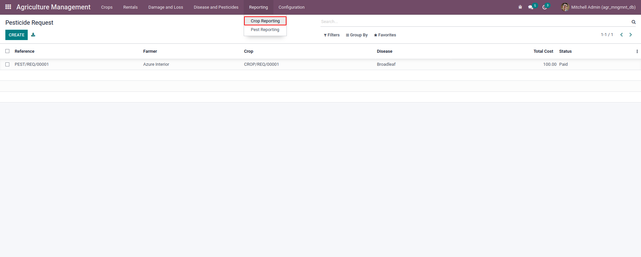The width and height of the screenshot is (641, 257).
Task: Sort by Crop column header
Action: coord(248,51)
